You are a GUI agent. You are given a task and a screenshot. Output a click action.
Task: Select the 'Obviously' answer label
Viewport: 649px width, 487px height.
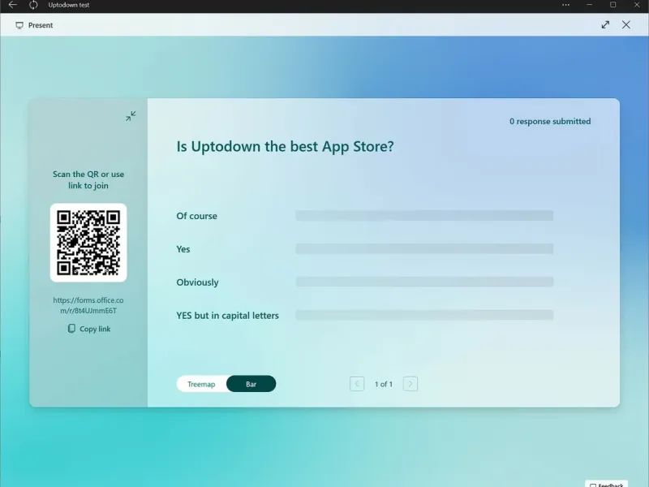197,282
